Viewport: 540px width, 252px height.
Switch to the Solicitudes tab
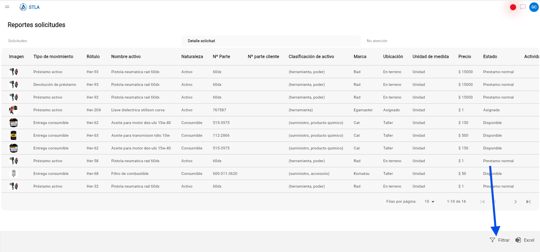(17, 41)
